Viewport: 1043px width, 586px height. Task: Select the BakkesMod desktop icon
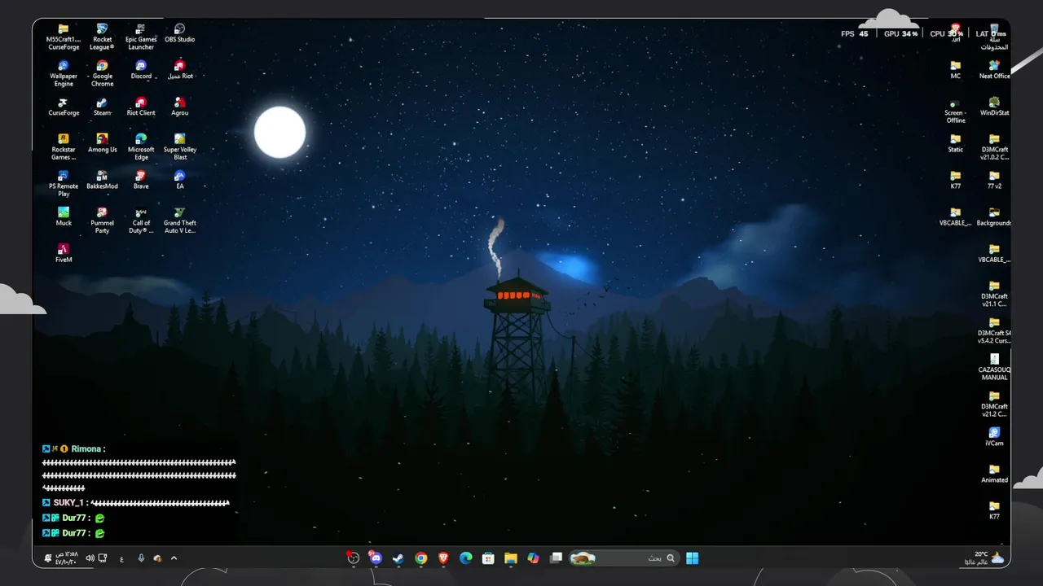pyautogui.click(x=102, y=180)
